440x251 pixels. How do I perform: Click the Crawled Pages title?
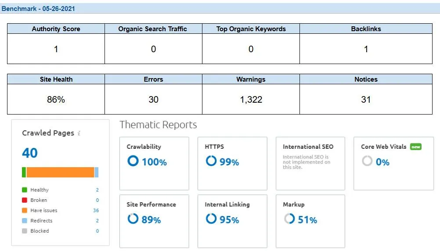[48, 133]
